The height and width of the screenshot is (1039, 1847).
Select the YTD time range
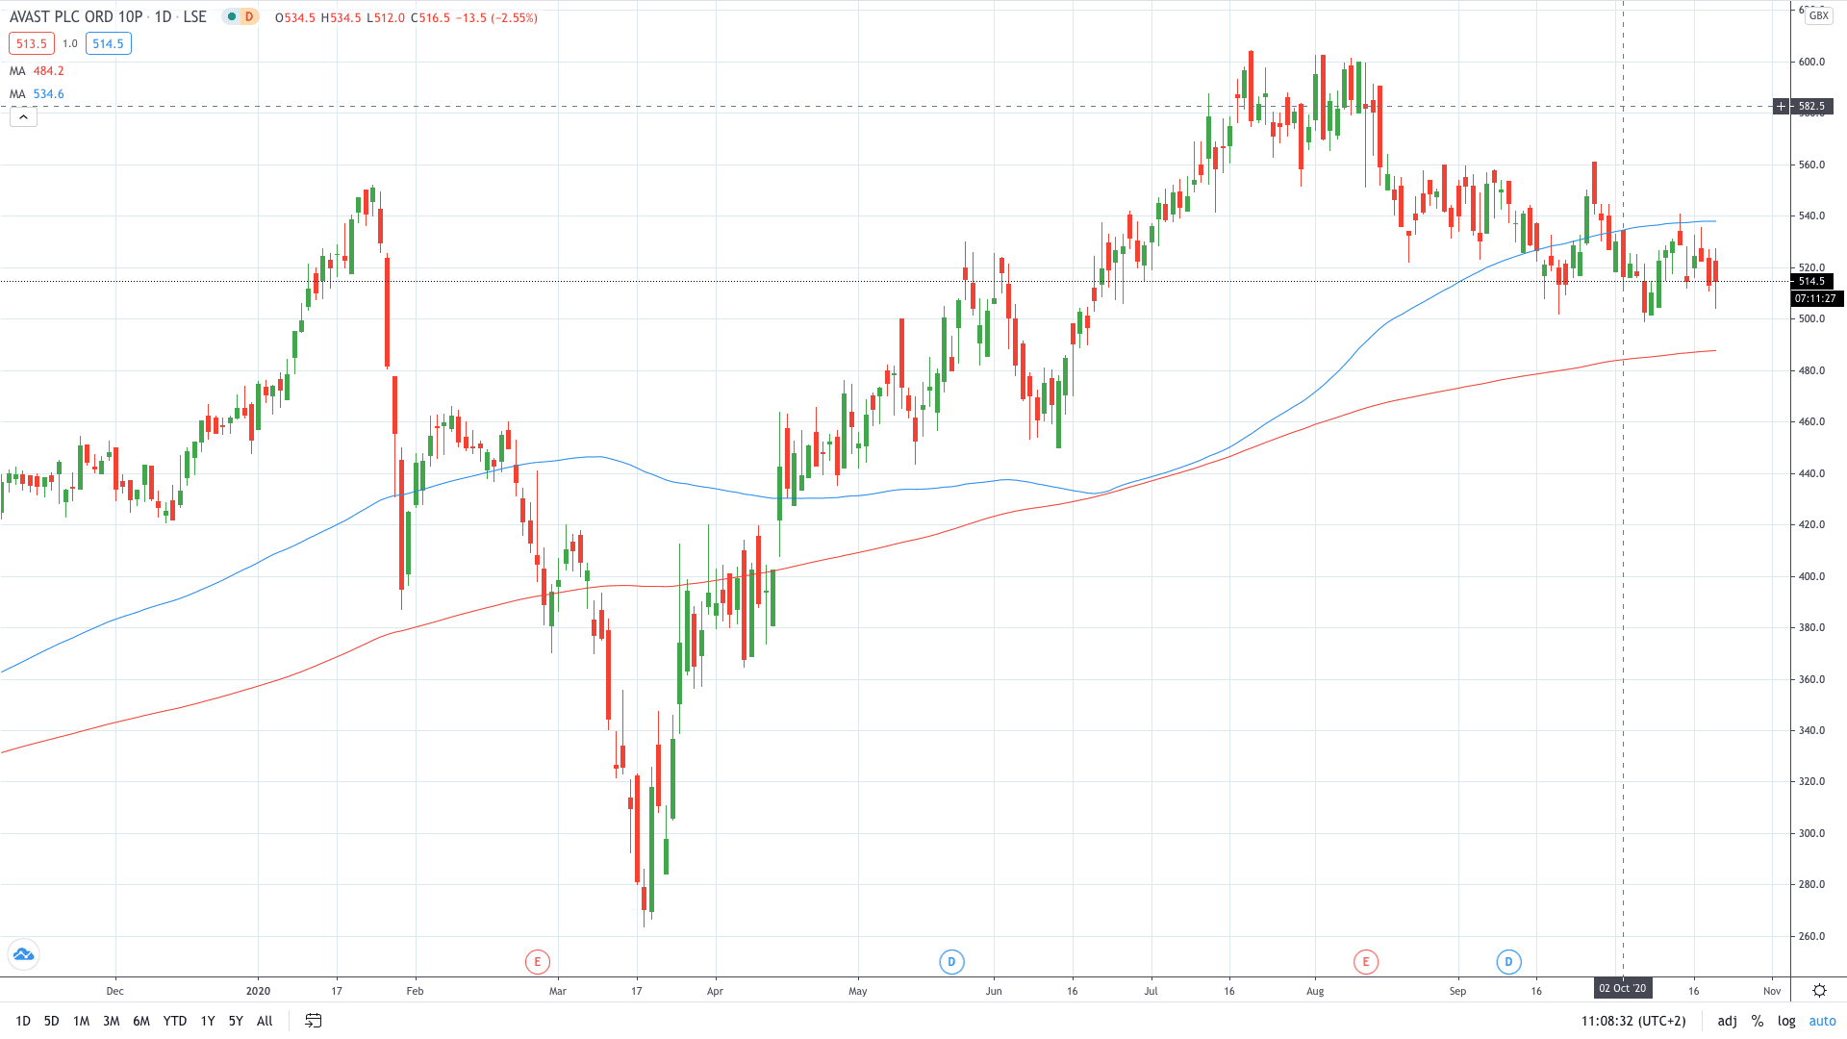pyautogui.click(x=175, y=1021)
